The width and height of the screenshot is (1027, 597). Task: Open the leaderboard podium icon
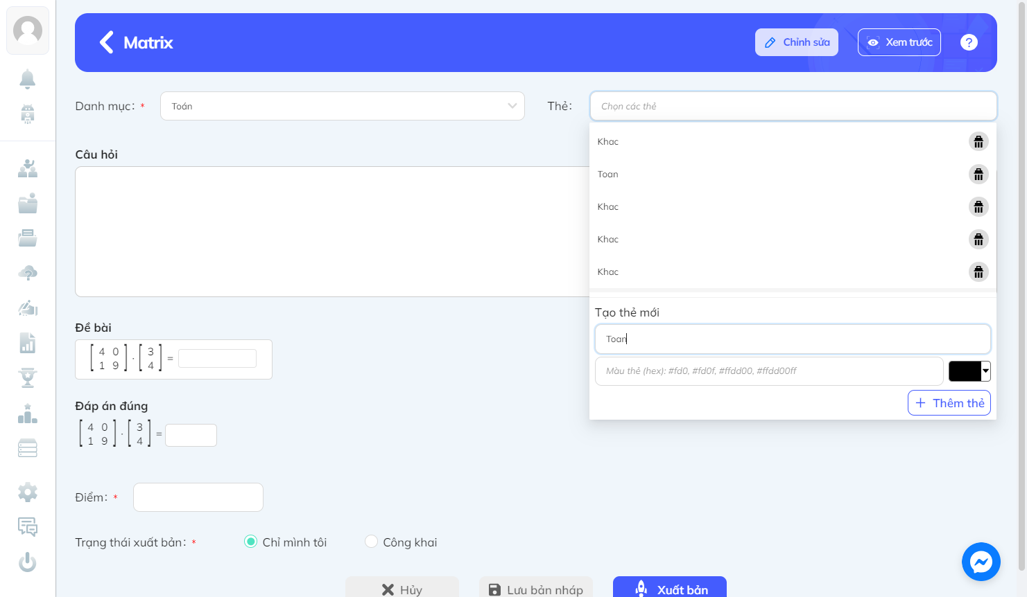[x=28, y=413]
